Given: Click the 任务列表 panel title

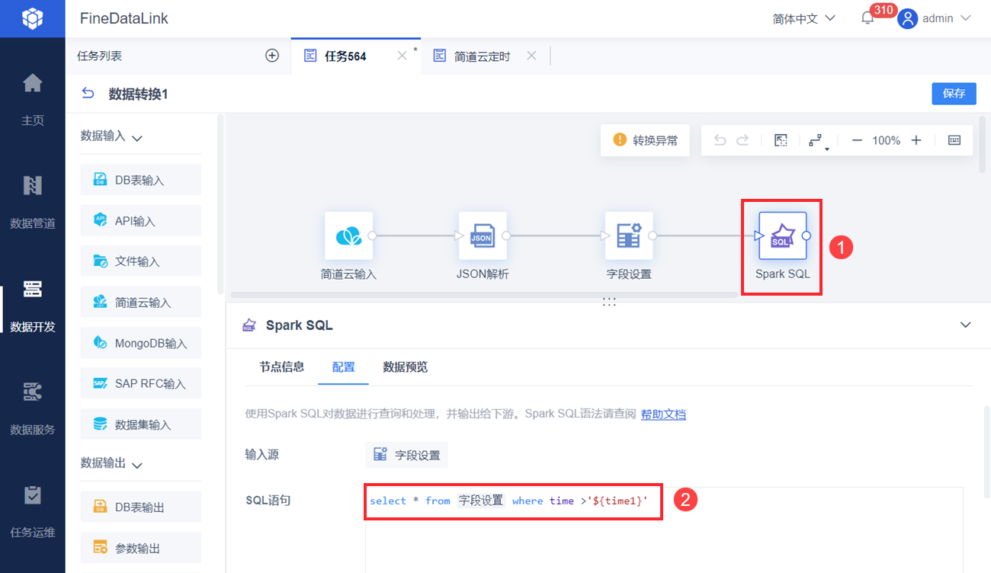Looking at the screenshot, I should [x=99, y=56].
